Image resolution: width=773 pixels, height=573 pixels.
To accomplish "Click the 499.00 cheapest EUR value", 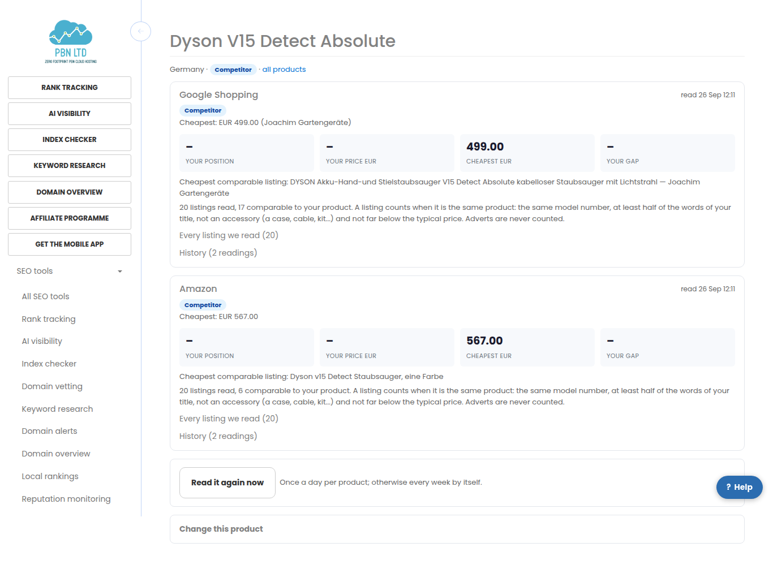I will click(485, 147).
